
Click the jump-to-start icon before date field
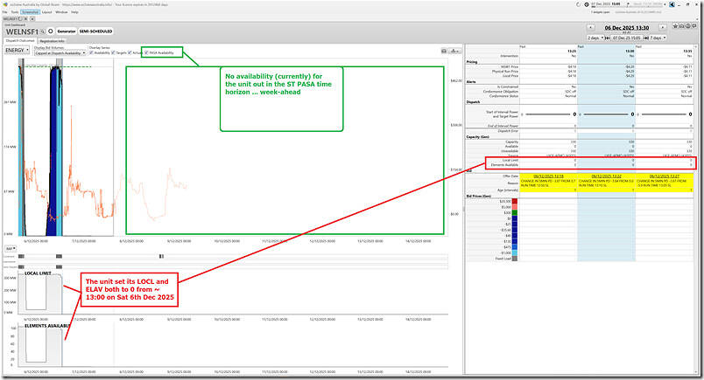point(608,38)
